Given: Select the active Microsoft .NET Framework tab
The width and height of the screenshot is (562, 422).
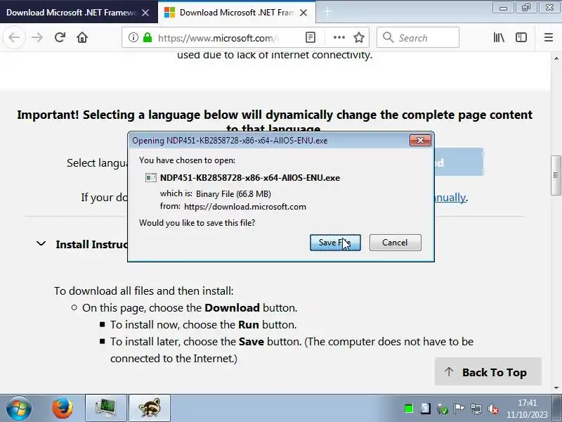Looking at the screenshot, I should coord(237,12).
